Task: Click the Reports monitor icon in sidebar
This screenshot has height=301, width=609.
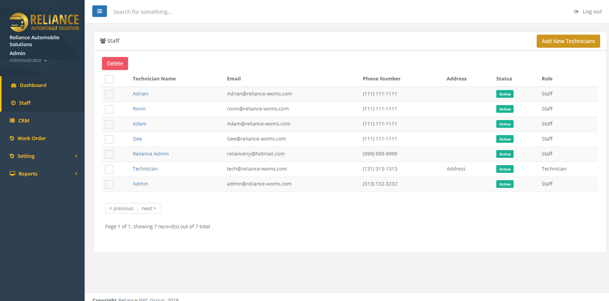Action: point(12,174)
